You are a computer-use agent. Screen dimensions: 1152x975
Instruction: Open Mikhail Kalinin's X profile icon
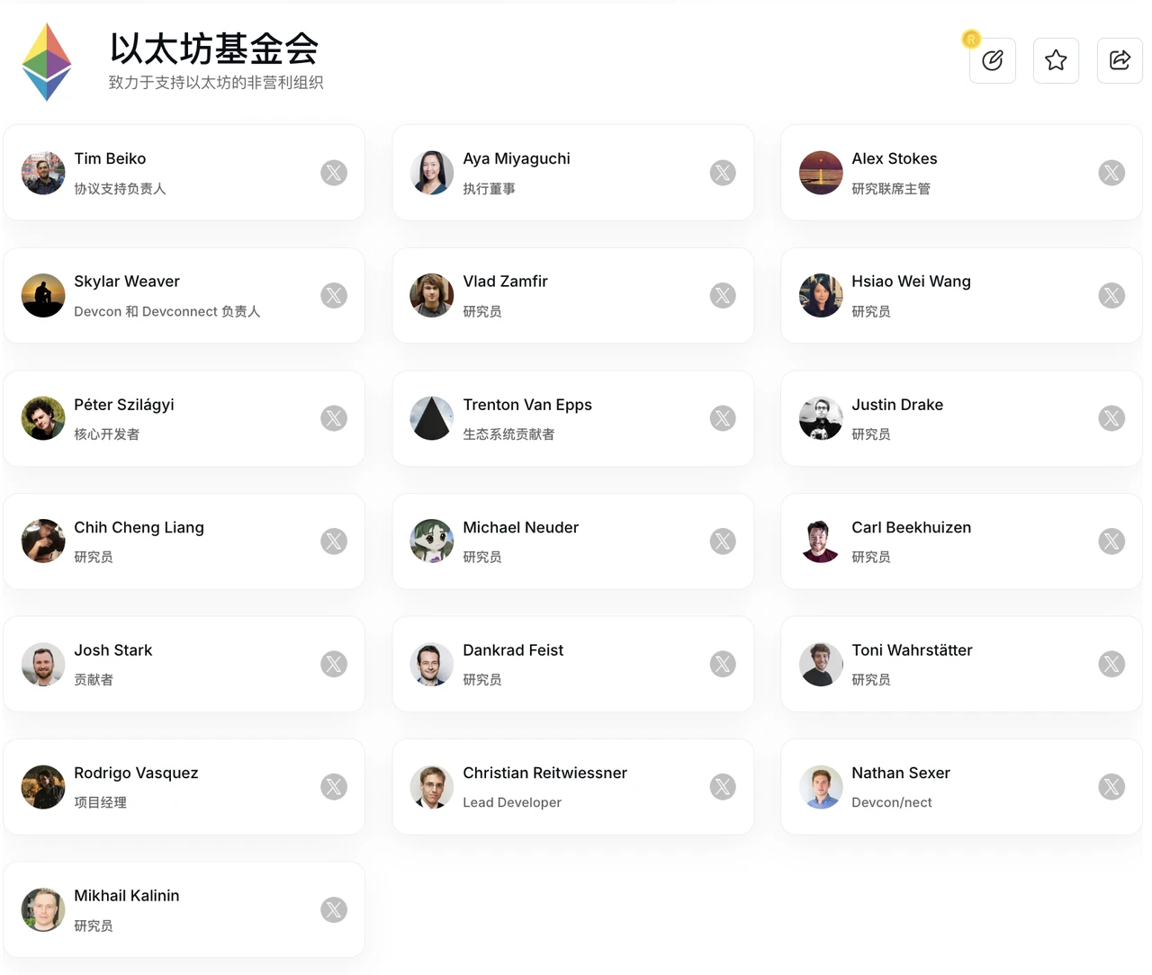tap(334, 909)
